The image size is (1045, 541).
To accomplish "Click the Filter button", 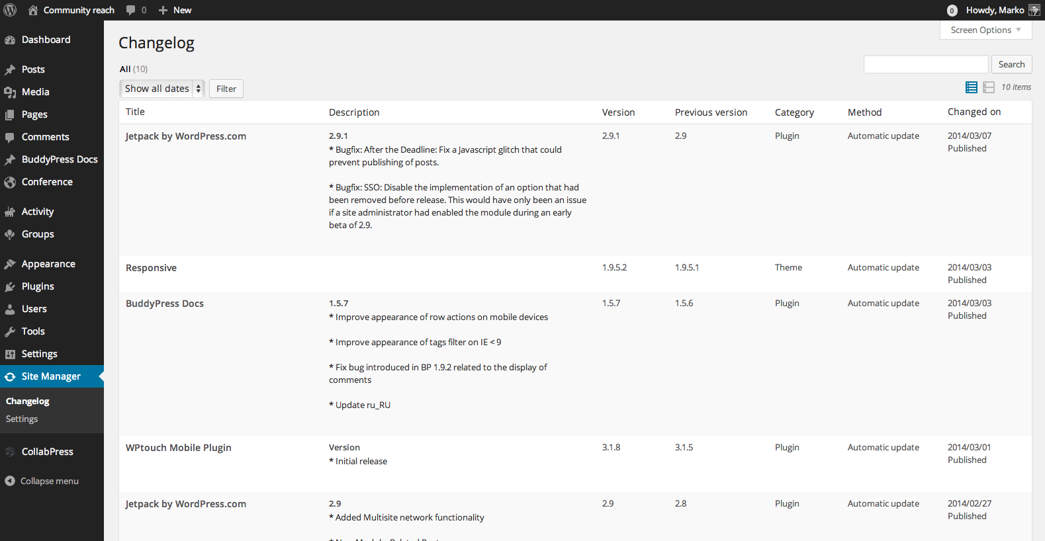I will pos(226,89).
